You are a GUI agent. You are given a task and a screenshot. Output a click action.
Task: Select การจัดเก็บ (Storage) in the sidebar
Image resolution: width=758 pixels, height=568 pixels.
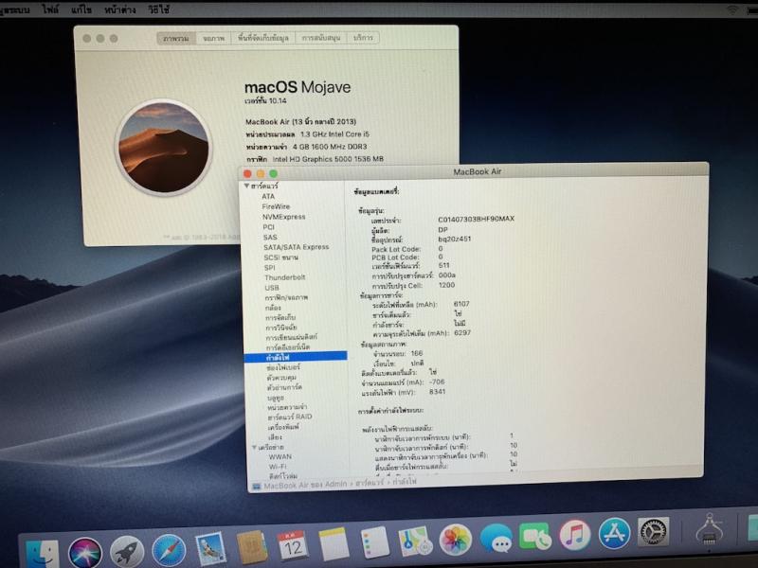(280, 318)
